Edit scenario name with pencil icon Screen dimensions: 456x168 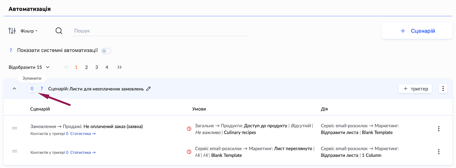click(x=148, y=89)
